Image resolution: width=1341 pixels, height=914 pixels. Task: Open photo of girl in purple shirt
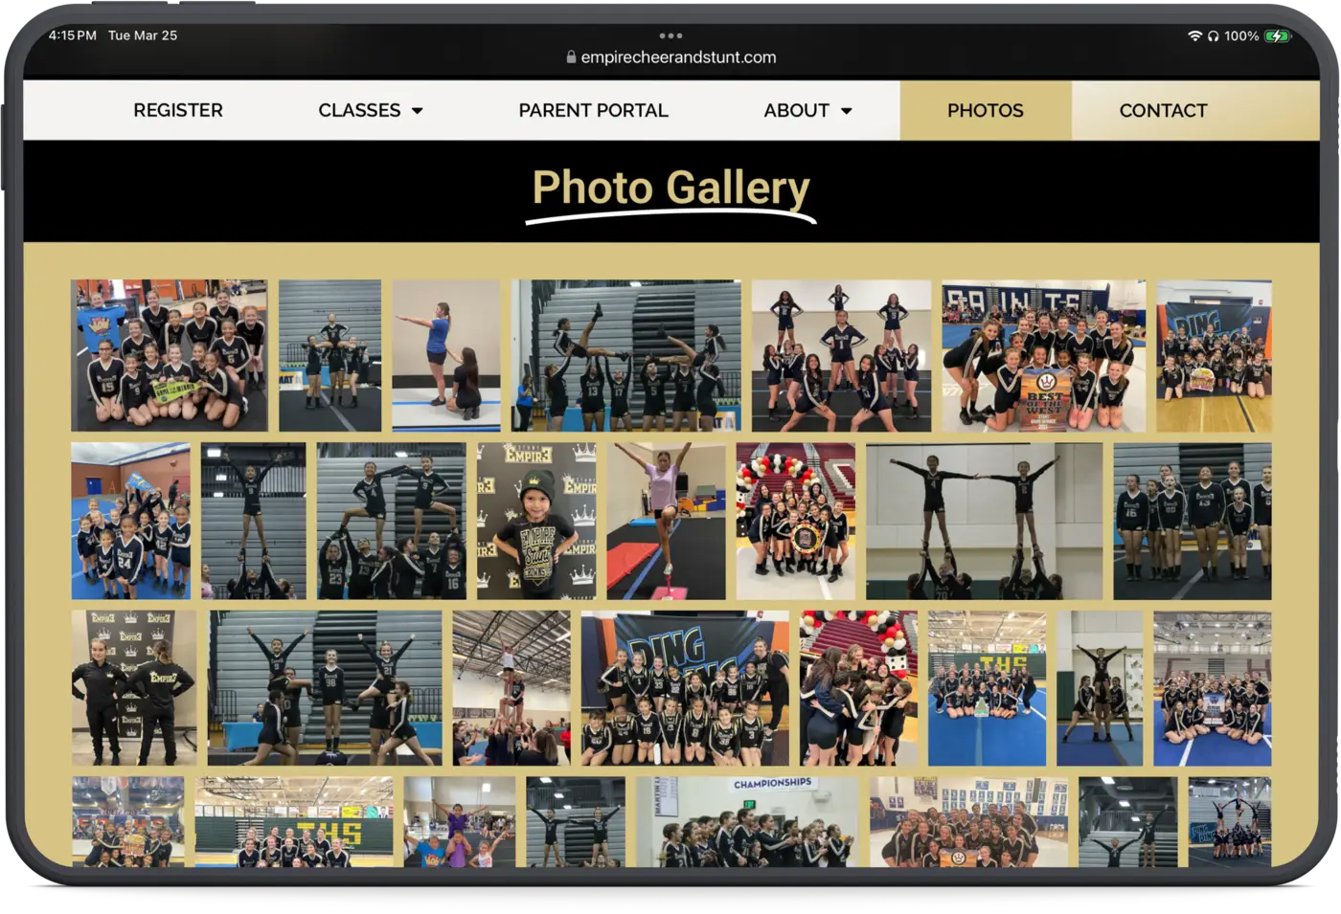(x=666, y=521)
